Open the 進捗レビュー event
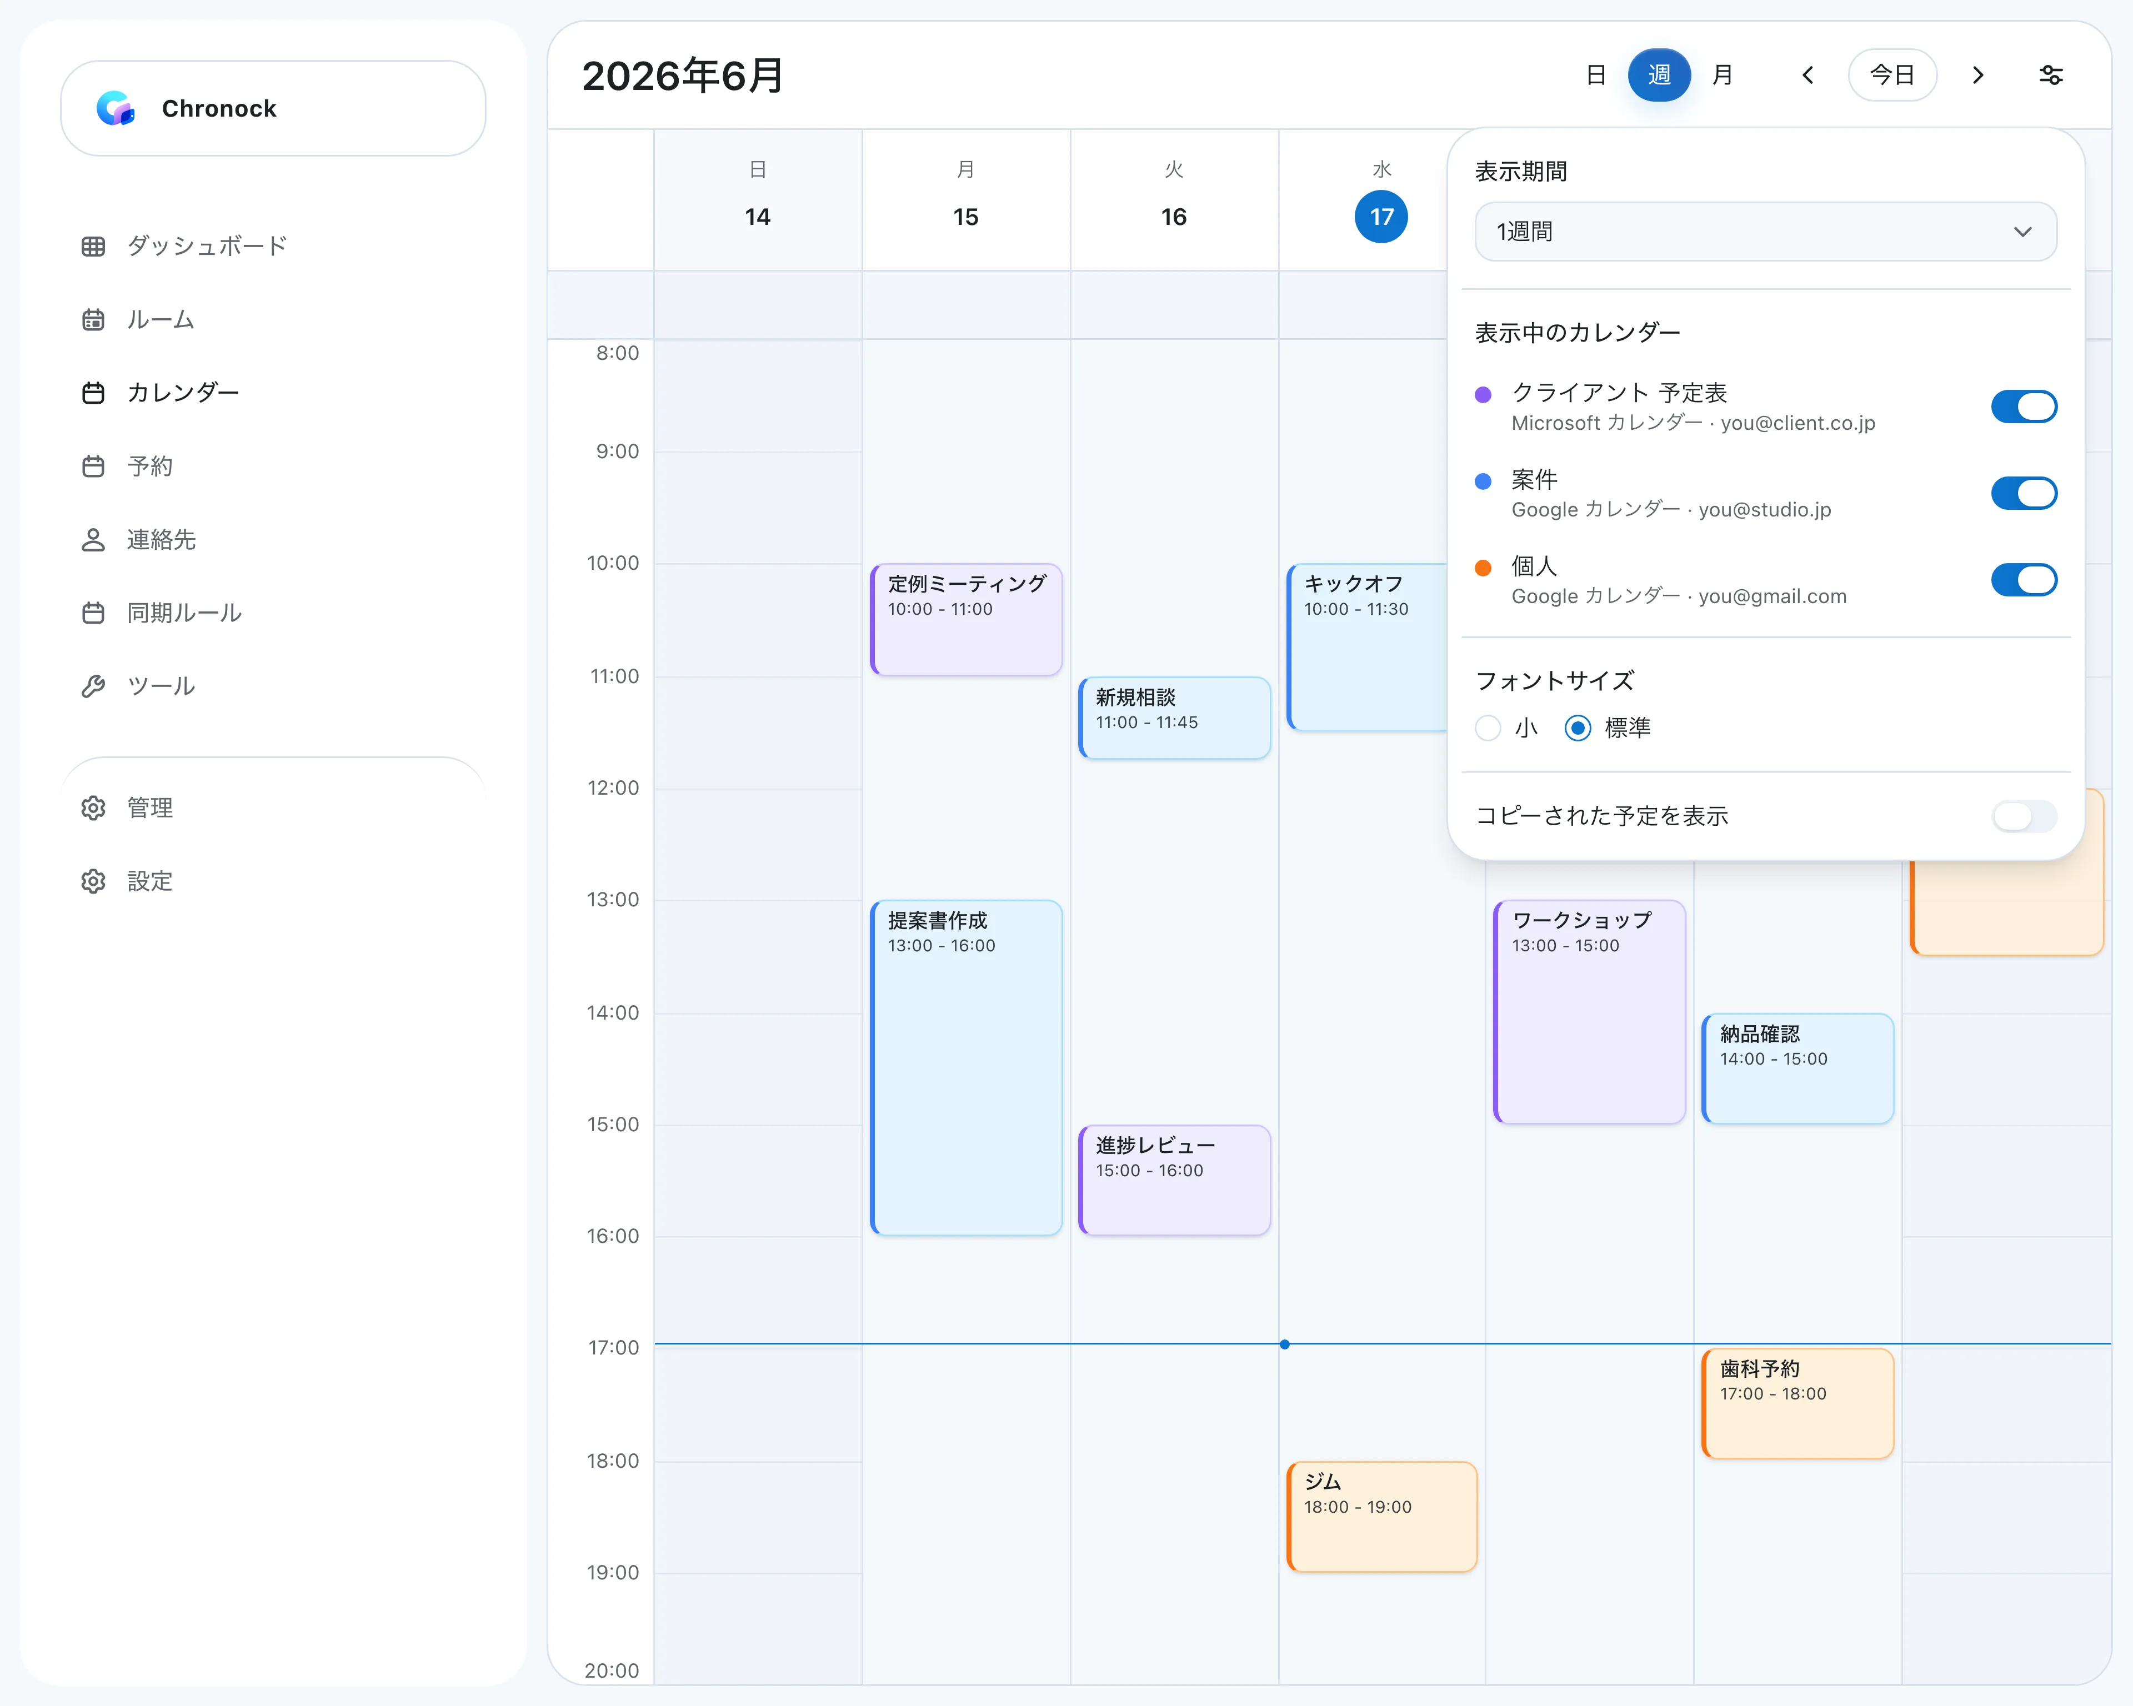This screenshot has width=2133, height=1706. coord(1174,1181)
